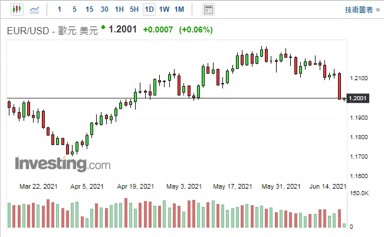Click the Apr 19, 2021 date label
Screen dimensions: 384x237
pos(136,186)
